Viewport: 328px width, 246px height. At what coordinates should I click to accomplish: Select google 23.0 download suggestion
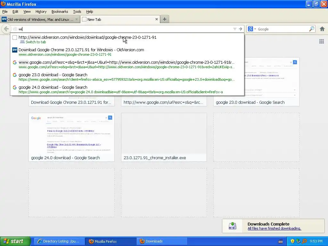127,77
